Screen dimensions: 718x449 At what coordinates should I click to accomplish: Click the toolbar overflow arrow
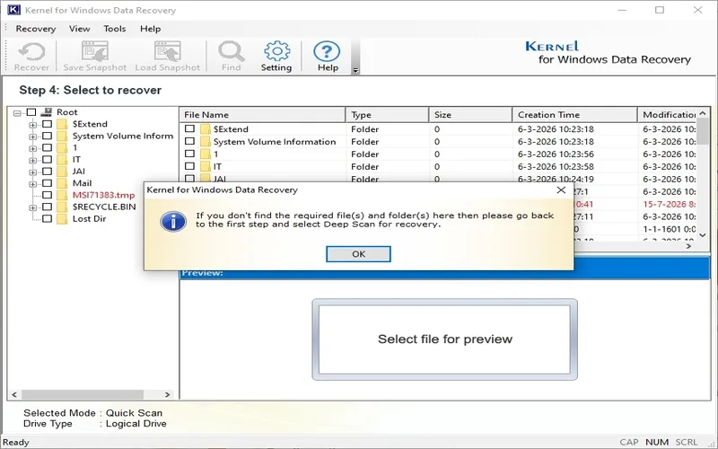(x=355, y=70)
